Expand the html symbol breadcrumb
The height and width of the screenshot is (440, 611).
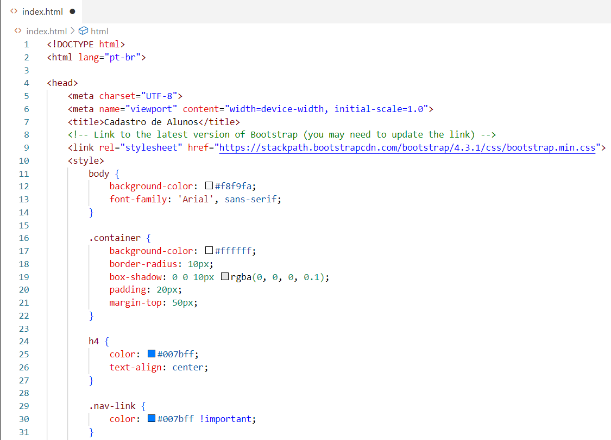99,31
